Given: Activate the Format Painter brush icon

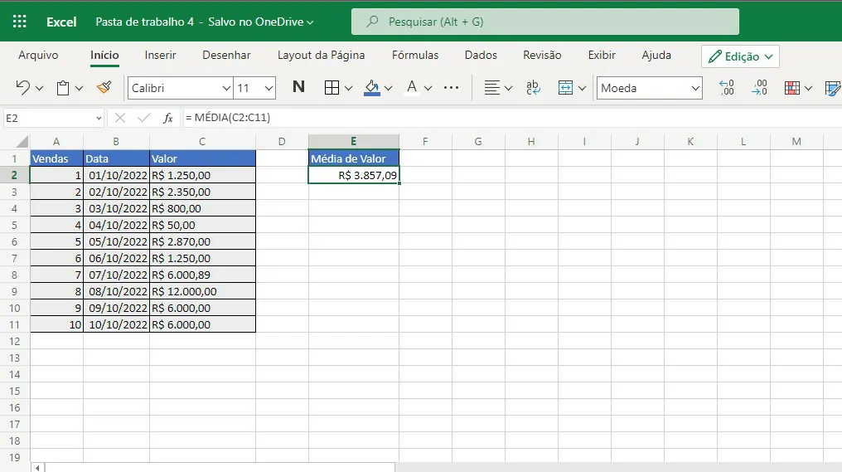Looking at the screenshot, I should 104,87.
